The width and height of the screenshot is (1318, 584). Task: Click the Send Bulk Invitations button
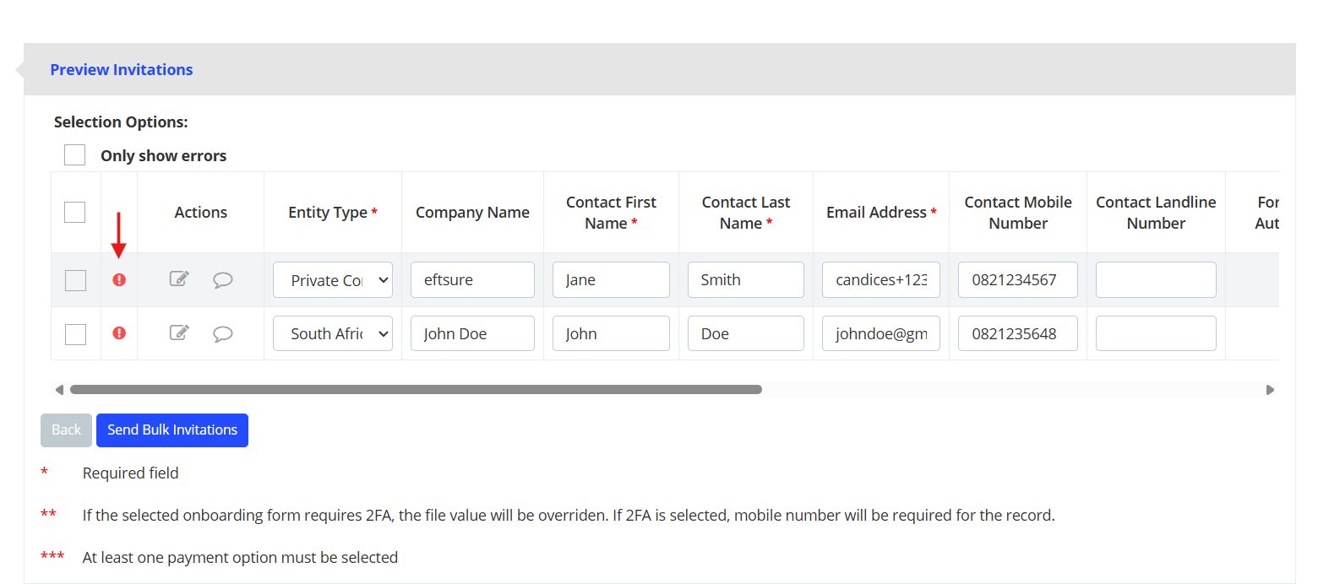coord(172,430)
